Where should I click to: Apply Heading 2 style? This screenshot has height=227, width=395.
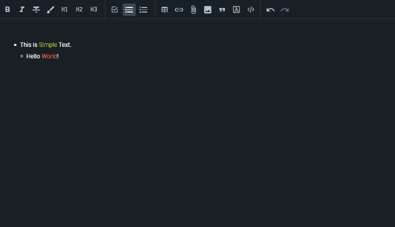(x=79, y=9)
